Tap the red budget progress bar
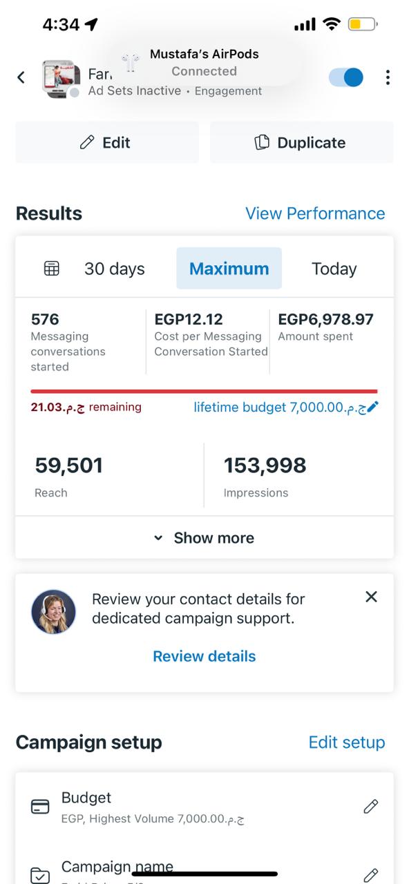Viewport: 409px width, 884px height. (x=204, y=391)
